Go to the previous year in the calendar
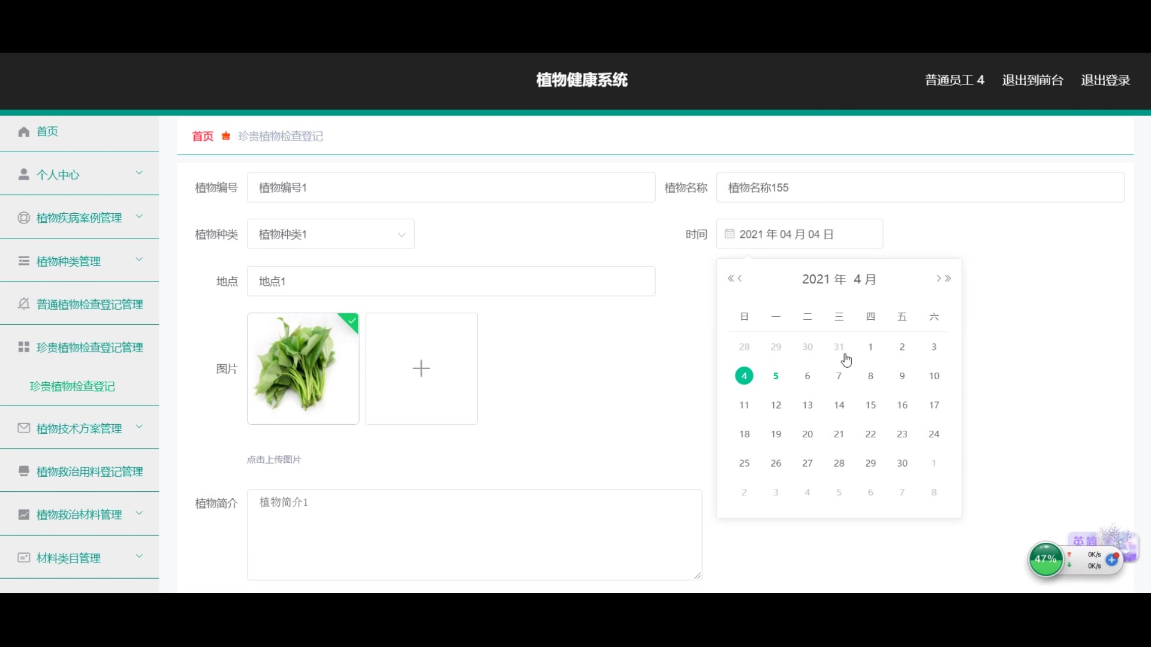This screenshot has width=1151, height=647. tap(730, 279)
